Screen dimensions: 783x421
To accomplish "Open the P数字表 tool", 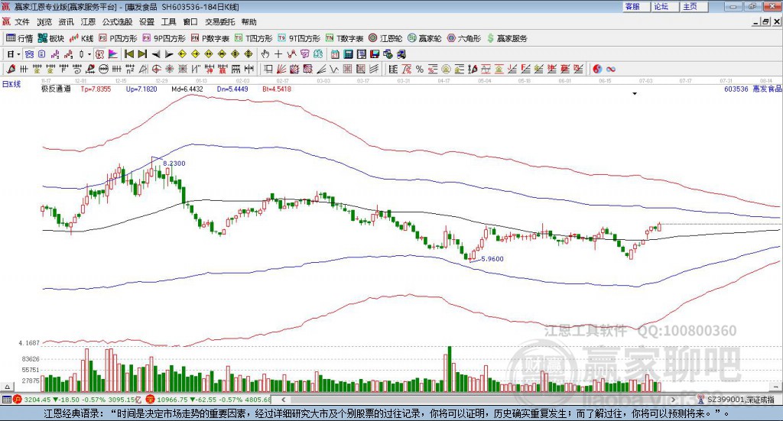I will pyautogui.click(x=210, y=38).
